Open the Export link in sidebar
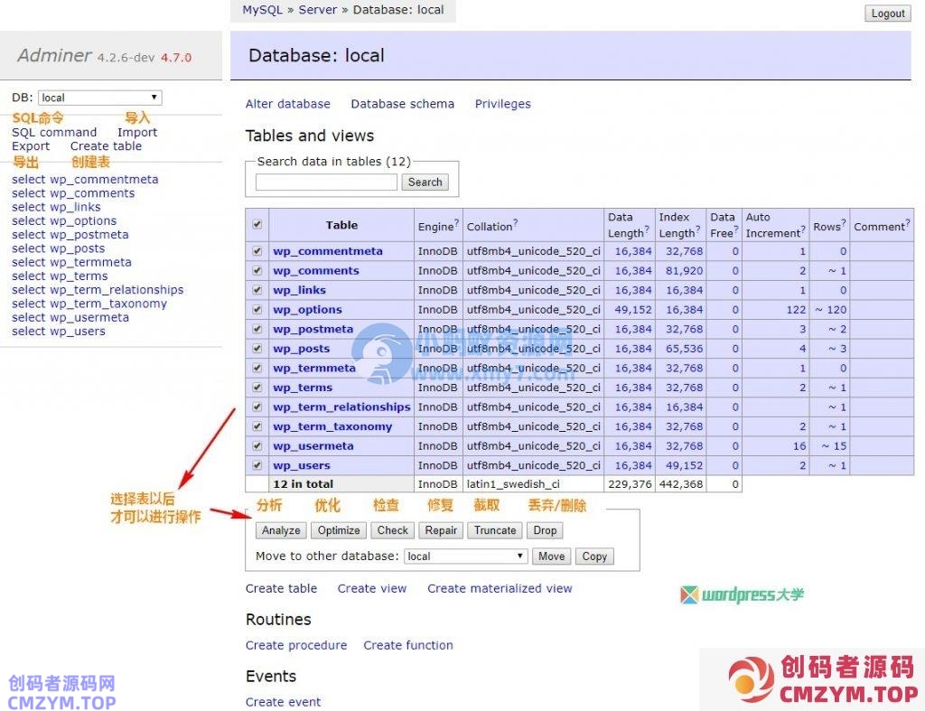Screen dimensions: 925x711 click(x=31, y=146)
